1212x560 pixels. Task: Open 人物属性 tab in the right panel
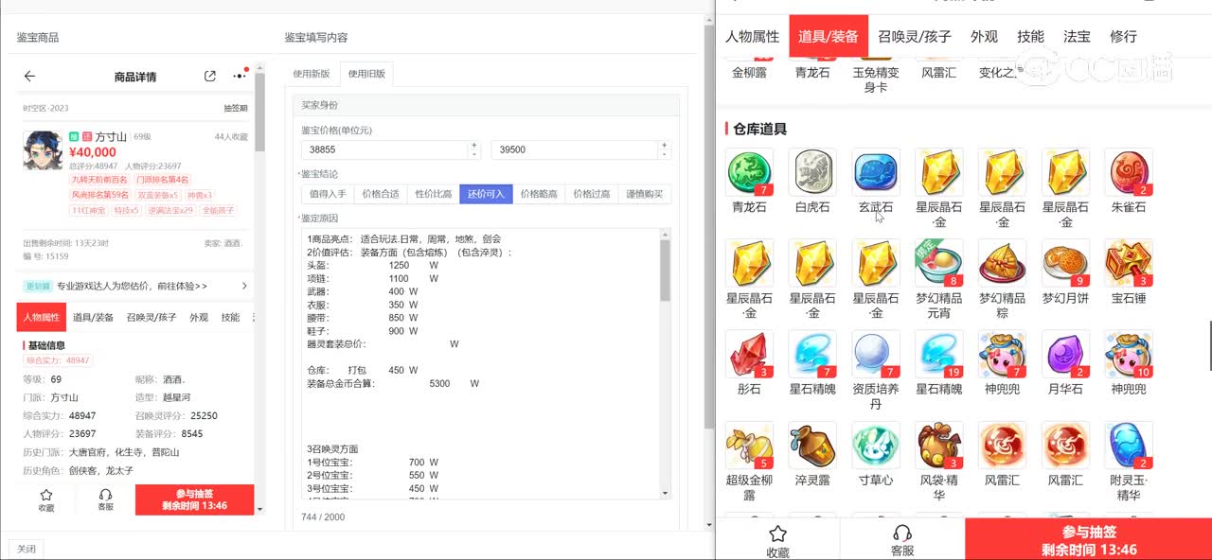(752, 37)
